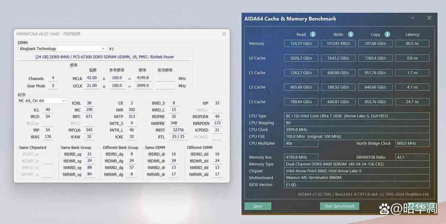Select the MCLK frequency 4199.8 field
Viewport: 446px width, 224px height.
pos(143,78)
